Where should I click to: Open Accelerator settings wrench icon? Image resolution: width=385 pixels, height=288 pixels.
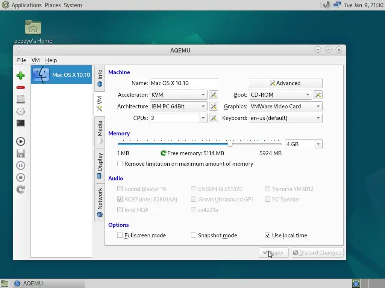pos(214,95)
